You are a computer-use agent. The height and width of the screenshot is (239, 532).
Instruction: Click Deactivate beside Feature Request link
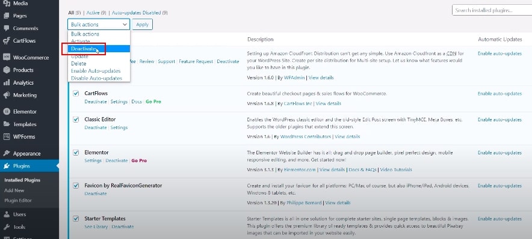tap(228, 62)
